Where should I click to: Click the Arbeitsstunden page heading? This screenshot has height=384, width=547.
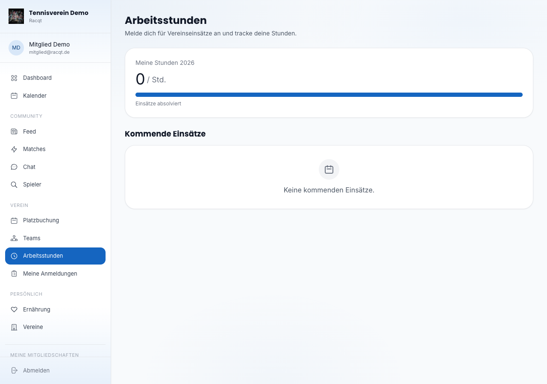166,20
